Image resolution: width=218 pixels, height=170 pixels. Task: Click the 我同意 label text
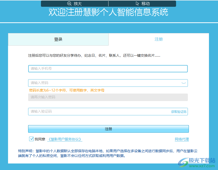[40, 139]
